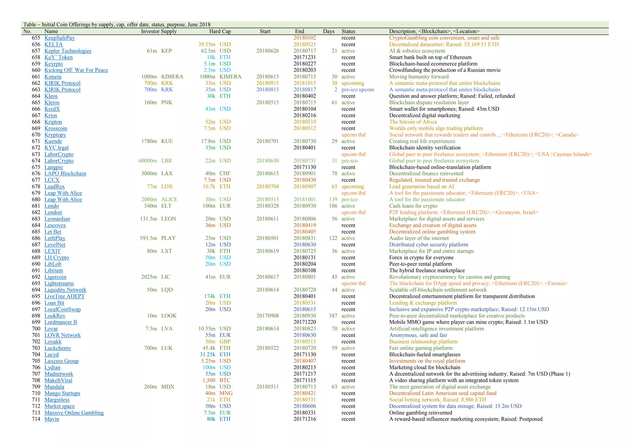Open the LiveTree ADEPT link
This screenshot has width=630, height=446.
click(64, 296)
